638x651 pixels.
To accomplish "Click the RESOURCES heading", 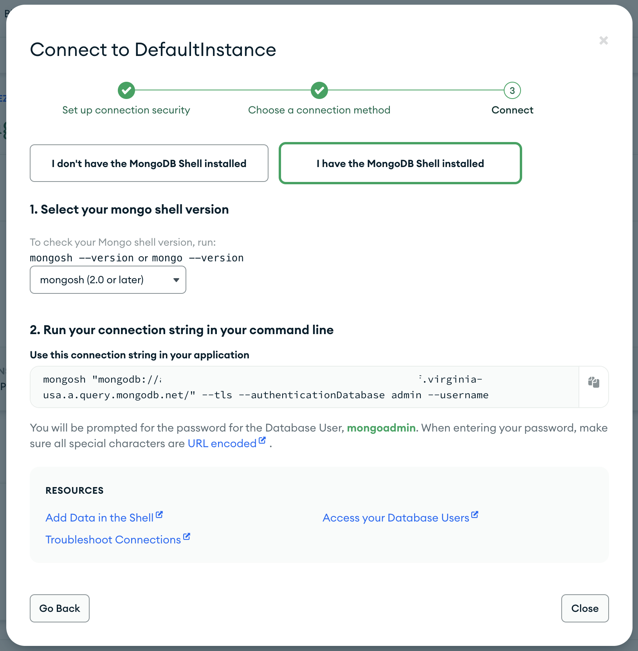I will pyautogui.click(x=75, y=490).
